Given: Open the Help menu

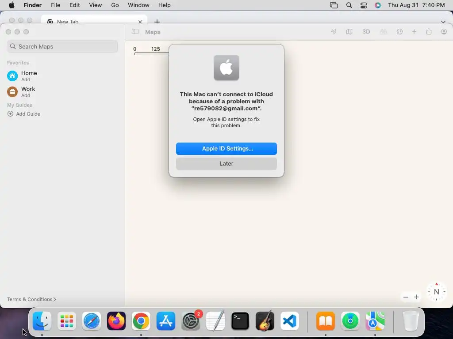Looking at the screenshot, I should point(165,5).
